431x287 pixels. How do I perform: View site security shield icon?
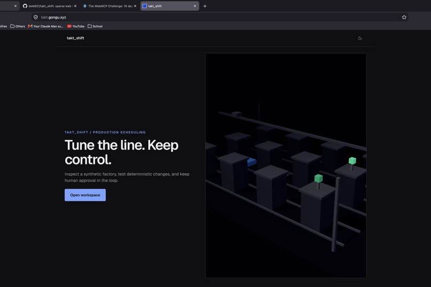[36, 17]
